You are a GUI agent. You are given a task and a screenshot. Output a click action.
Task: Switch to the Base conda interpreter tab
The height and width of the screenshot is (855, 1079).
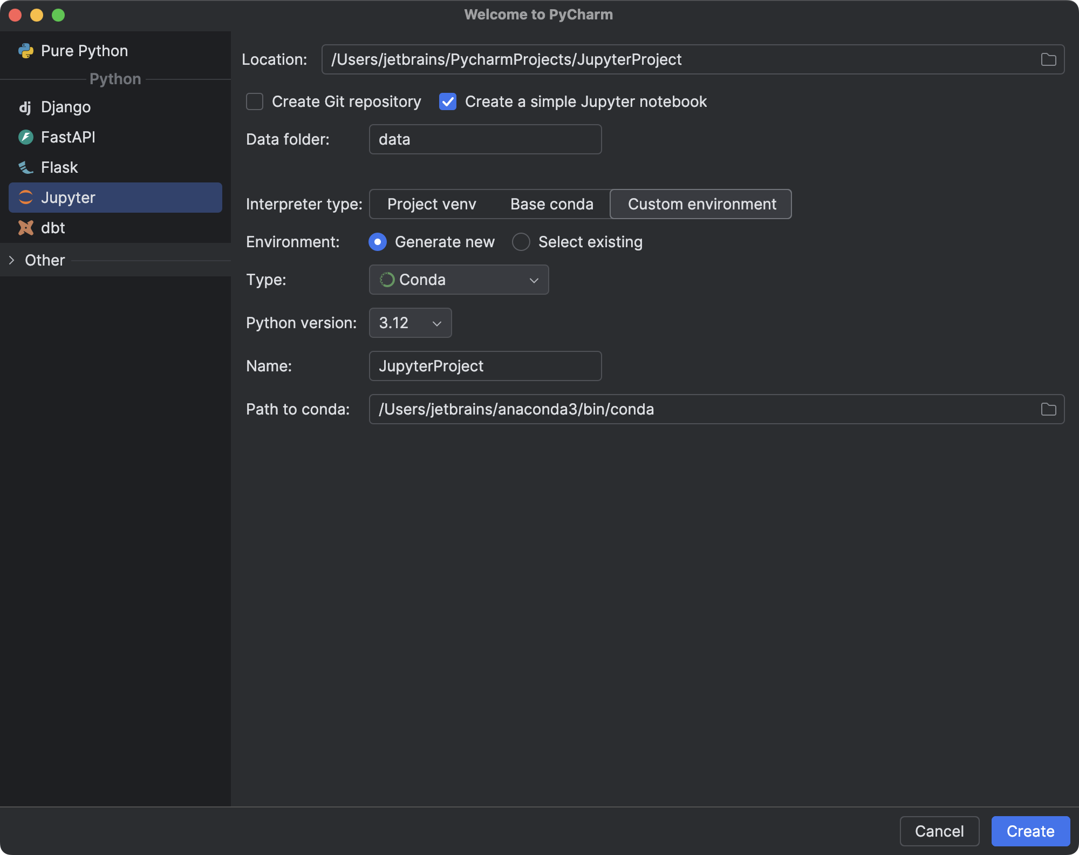(551, 204)
